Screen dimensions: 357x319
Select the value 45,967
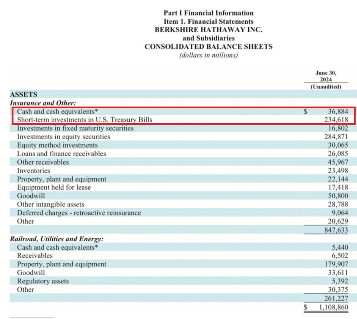(338, 162)
